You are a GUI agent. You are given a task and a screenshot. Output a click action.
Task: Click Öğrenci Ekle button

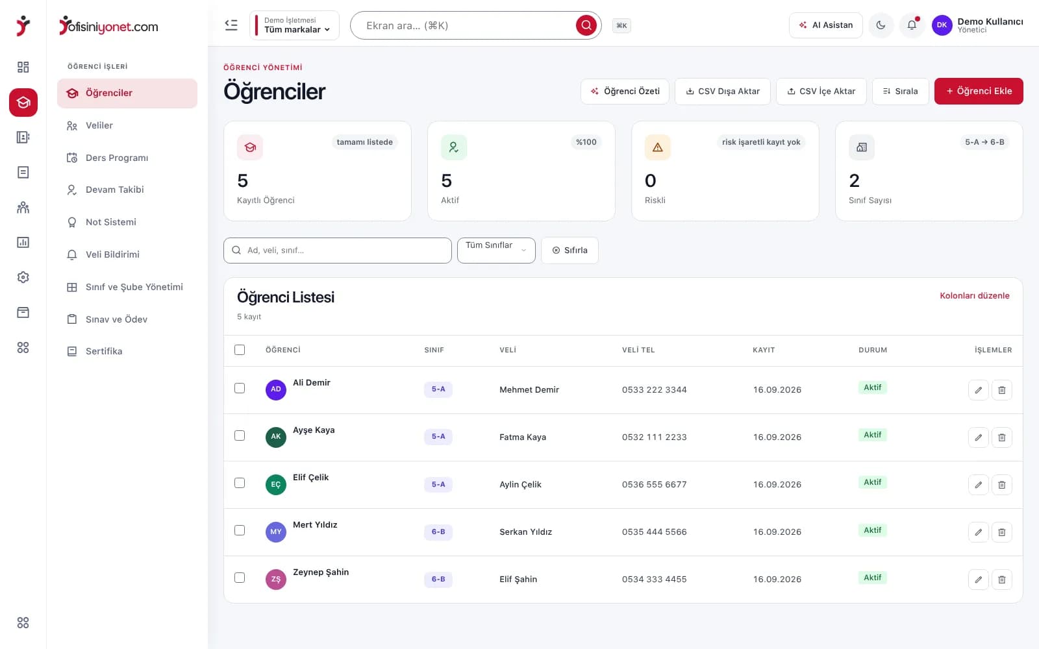(979, 92)
